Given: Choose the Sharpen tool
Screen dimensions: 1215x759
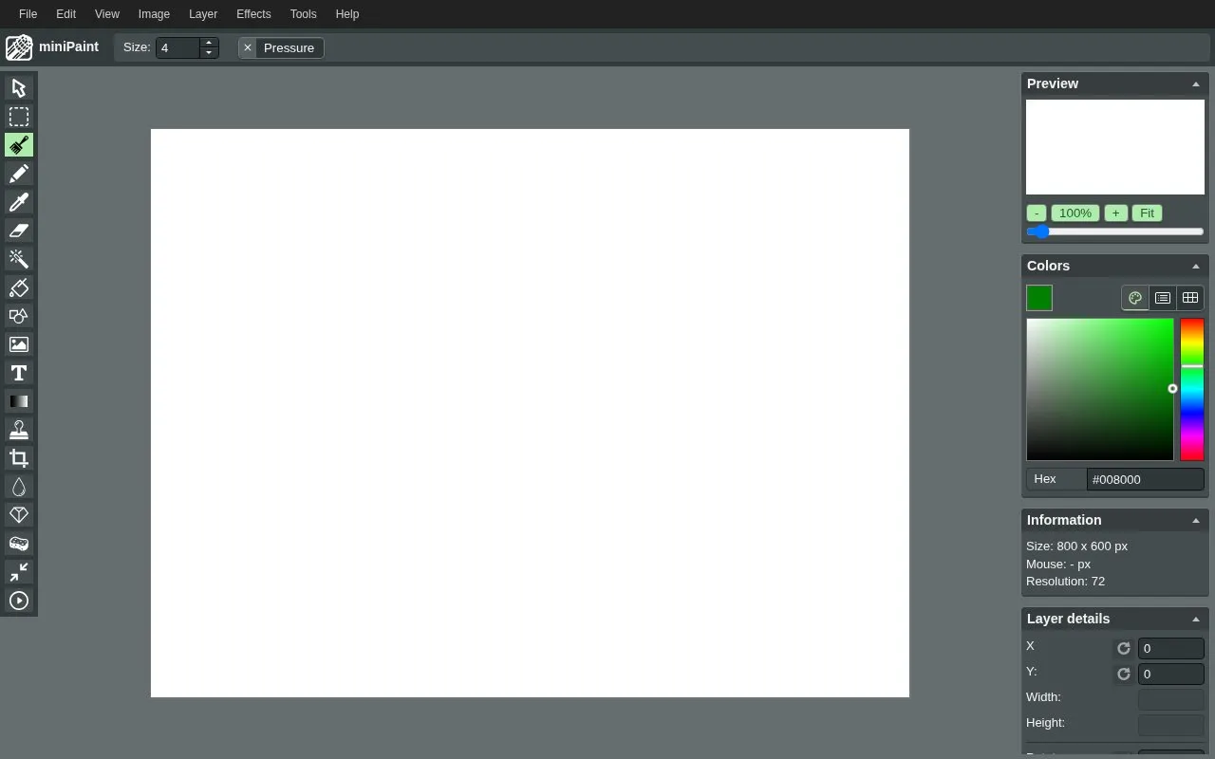Looking at the screenshot, I should click(x=19, y=515).
